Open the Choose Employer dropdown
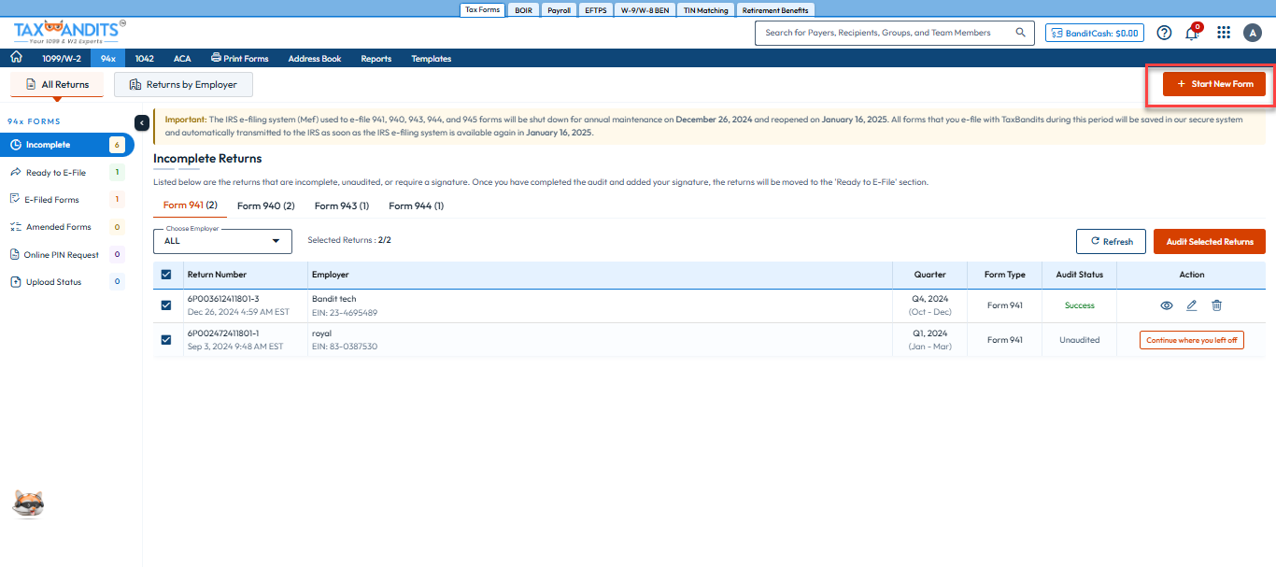Viewport: 1276px width, 567px height. click(x=222, y=241)
